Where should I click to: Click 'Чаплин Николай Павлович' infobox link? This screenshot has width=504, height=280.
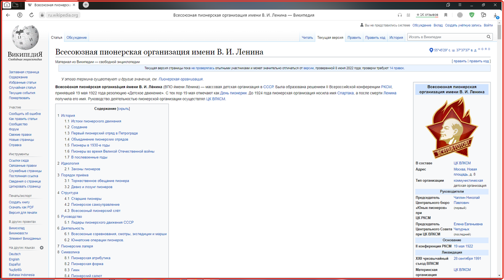tap(467, 200)
